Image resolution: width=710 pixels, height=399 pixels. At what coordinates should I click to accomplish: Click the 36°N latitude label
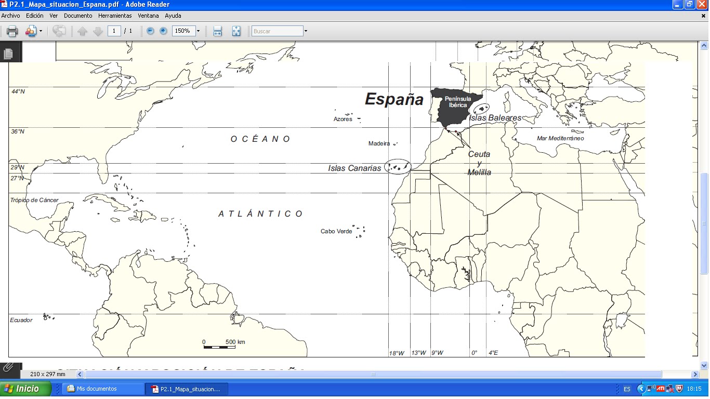pyautogui.click(x=18, y=131)
